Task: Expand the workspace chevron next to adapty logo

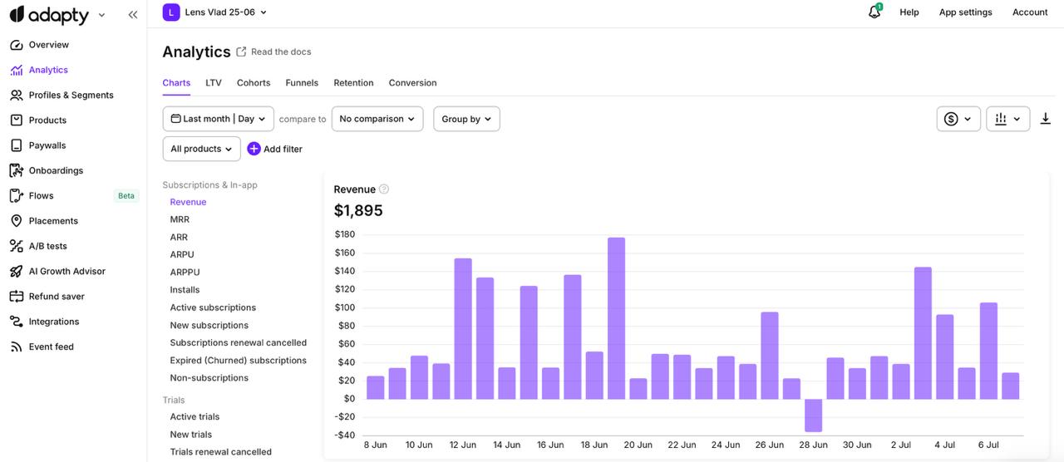Action: tap(102, 15)
